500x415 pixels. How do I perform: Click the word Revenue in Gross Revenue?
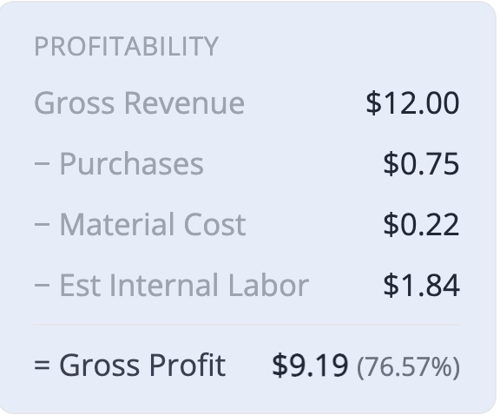point(184,102)
